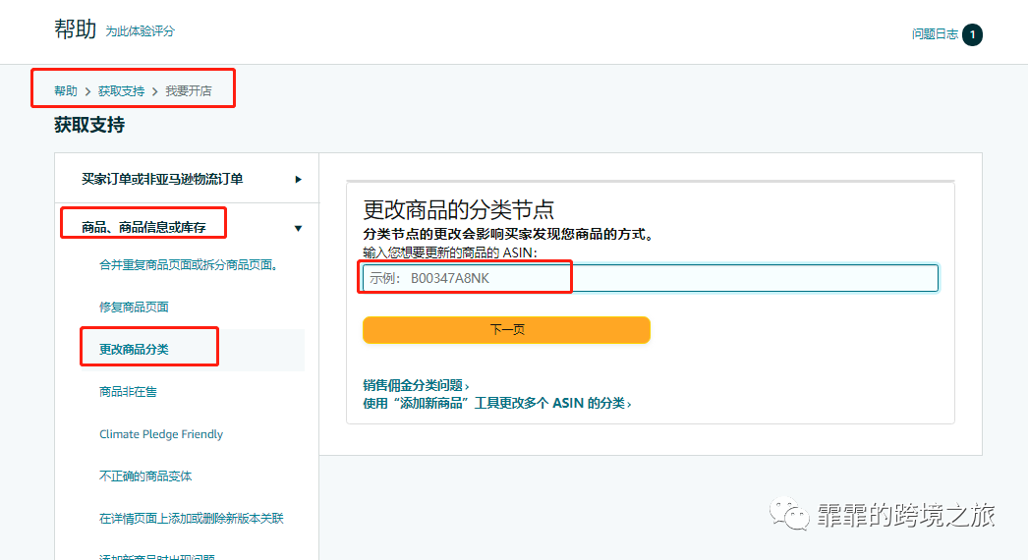Screen dimensions: 1028x560
Task: Select 更改商品分类 item
Action: coord(134,350)
